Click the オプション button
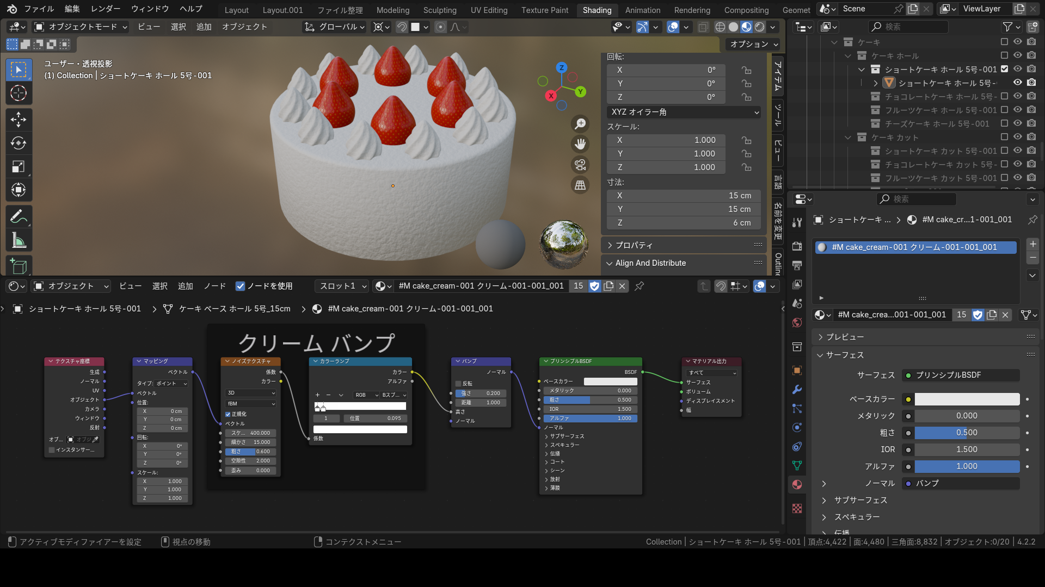This screenshot has height=587, width=1045. [x=754, y=44]
